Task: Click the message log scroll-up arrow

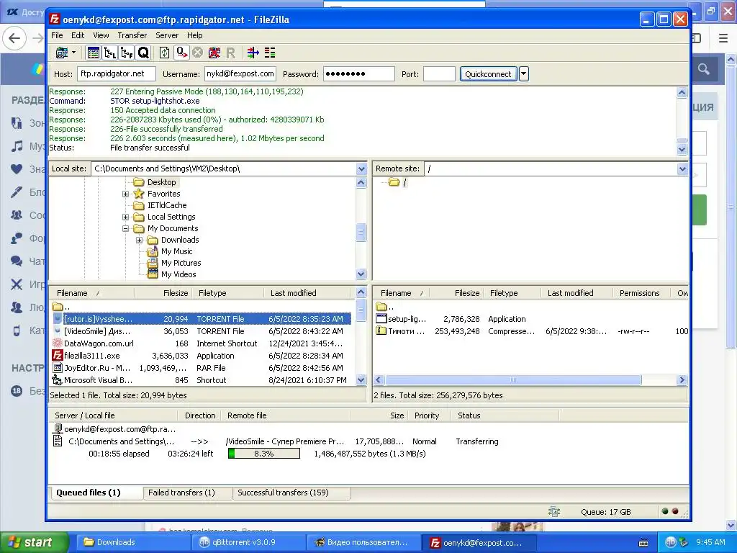Action: point(682,93)
